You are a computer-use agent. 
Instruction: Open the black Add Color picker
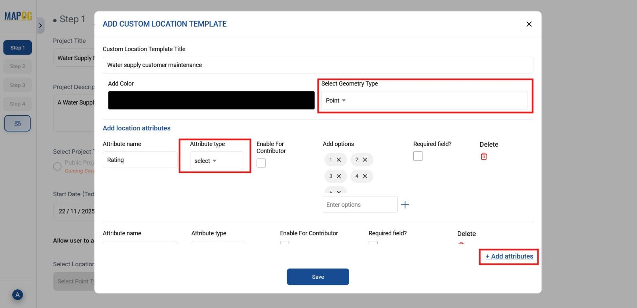[x=211, y=100]
